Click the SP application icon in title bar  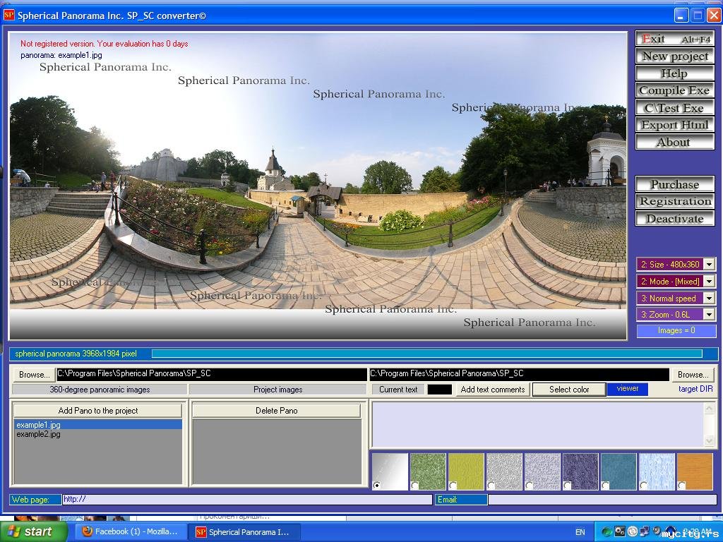click(8, 16)
